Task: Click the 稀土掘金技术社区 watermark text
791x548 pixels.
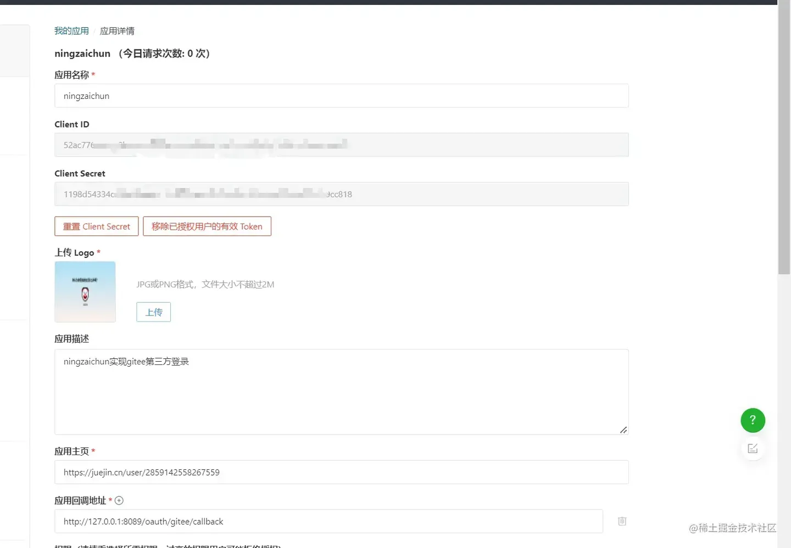Action: pos(733,528)
